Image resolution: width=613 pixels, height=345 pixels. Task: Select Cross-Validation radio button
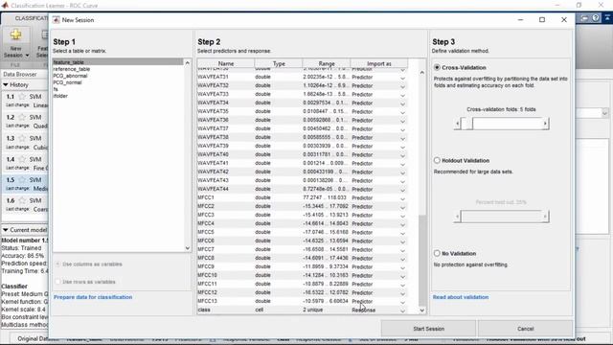coord(437,67)
